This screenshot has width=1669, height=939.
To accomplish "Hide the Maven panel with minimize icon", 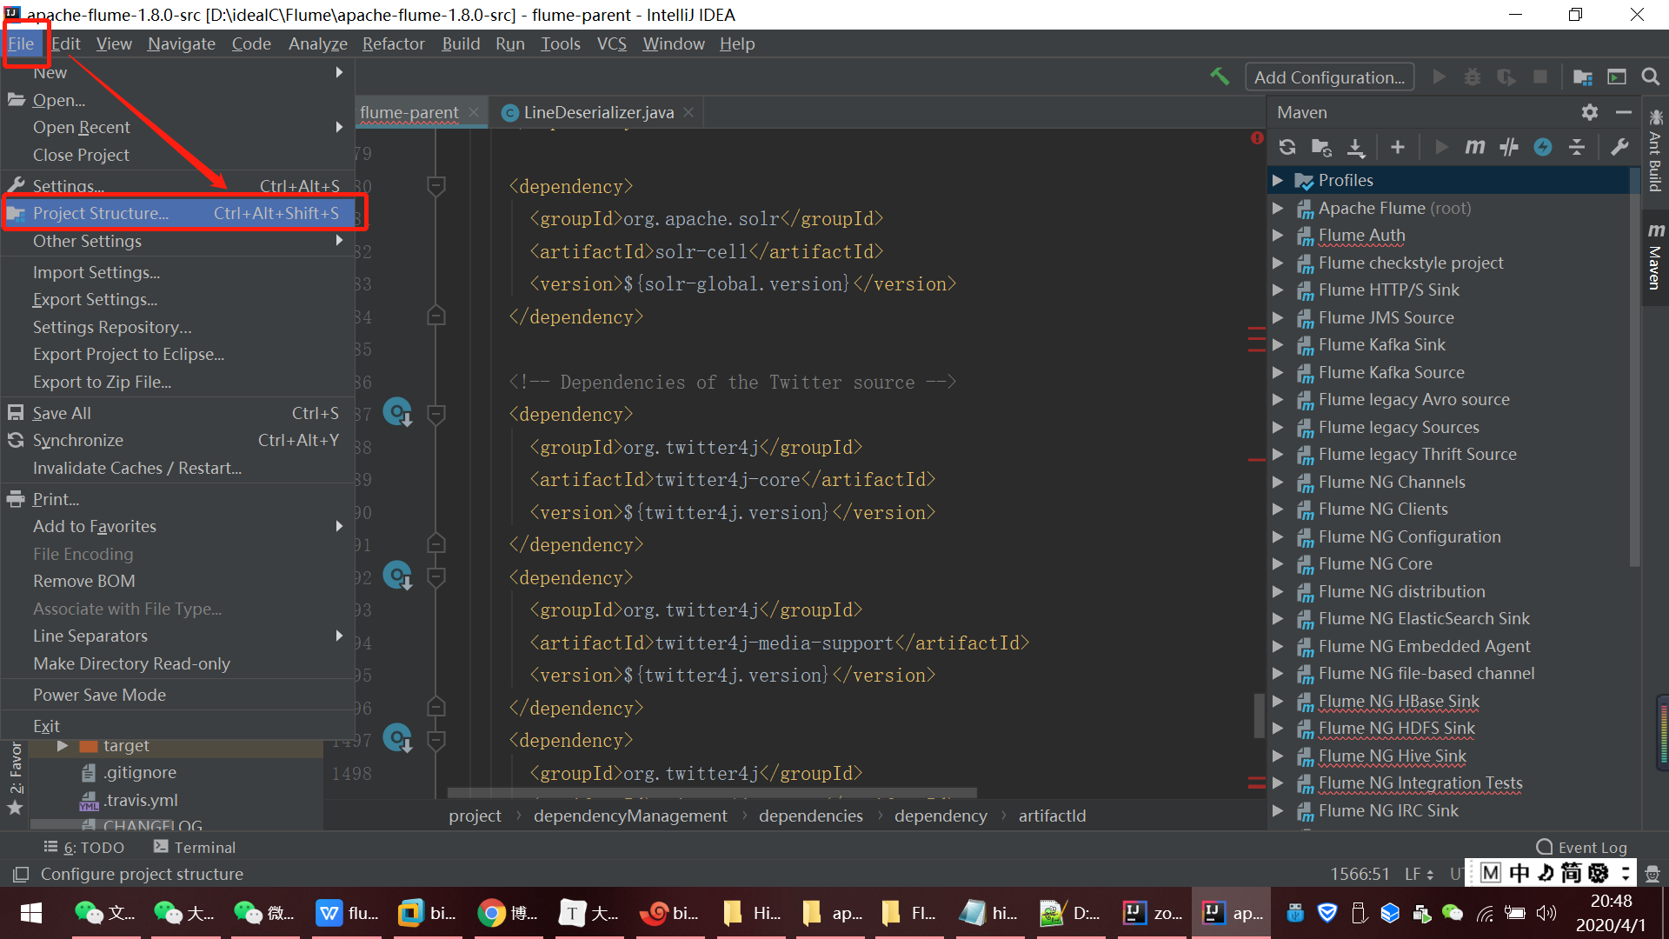I will tap(1623, 112).
